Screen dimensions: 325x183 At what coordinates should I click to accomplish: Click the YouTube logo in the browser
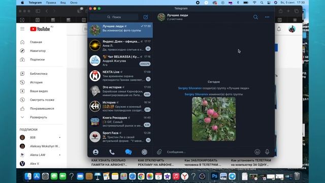click(x=40, y=29)
